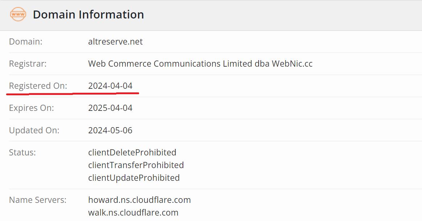422x221 pixels.
Task: Click walk.ns.cloudflare.com name server
Action: point(133,213)
